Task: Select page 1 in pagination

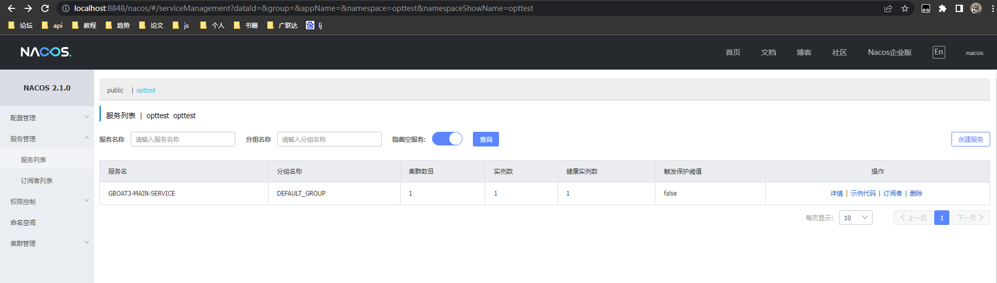Action: [x=942, y=218]
